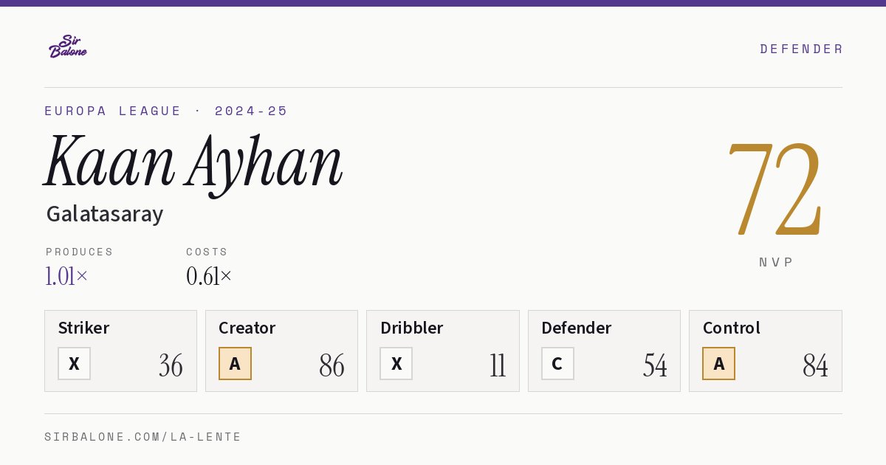The height and width of the screenshot is (465, 886).
Task: Click the NVP label under the score
Action: pyautogui.click(x=776, y=263)
